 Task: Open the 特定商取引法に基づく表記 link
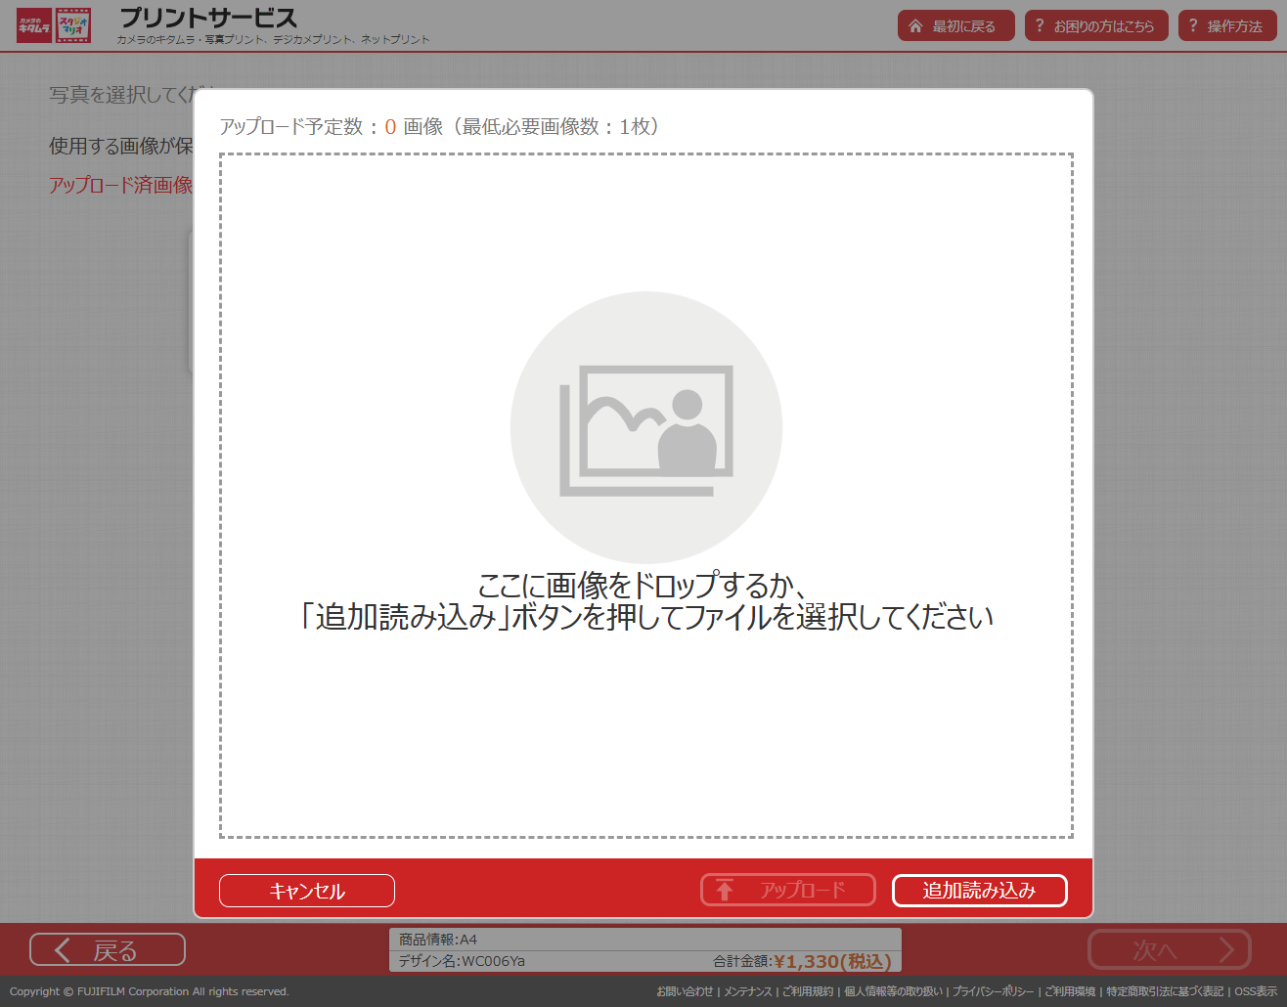(x=1164, y=991)
